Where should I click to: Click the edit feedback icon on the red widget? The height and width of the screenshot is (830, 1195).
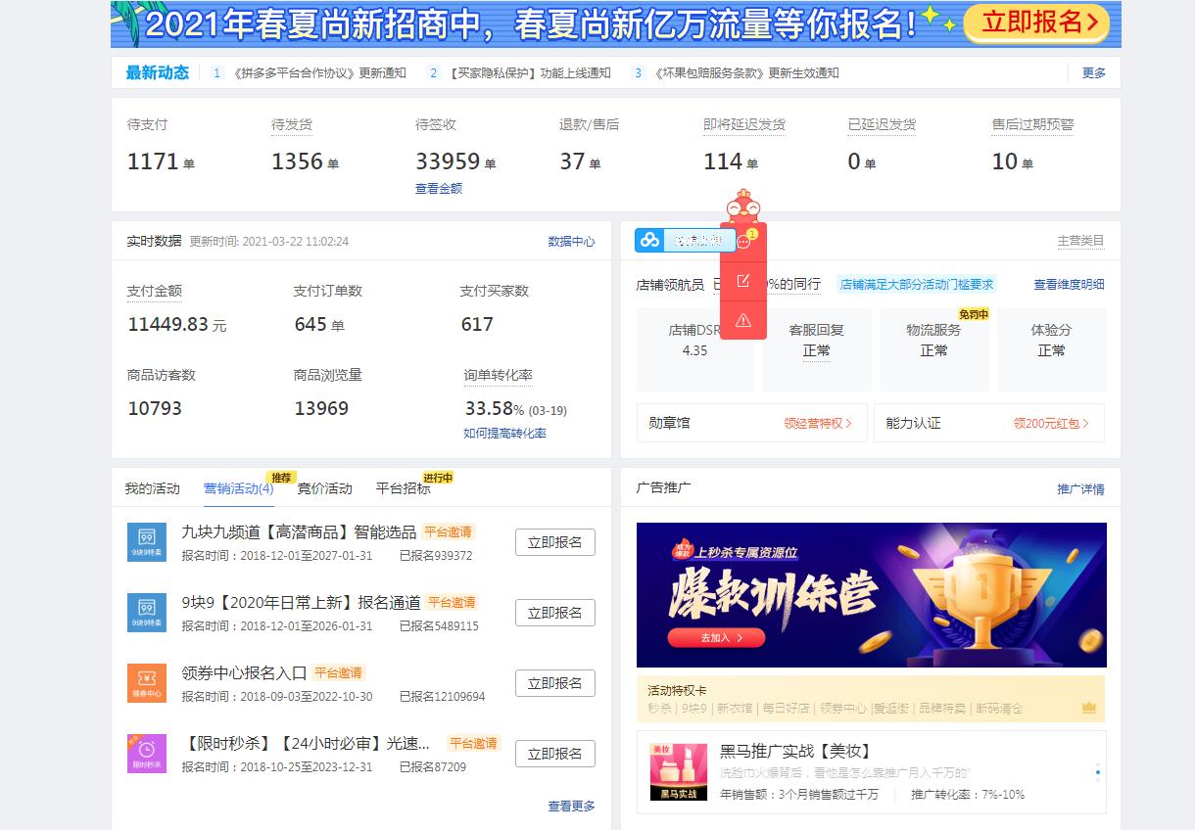click(743, 280)
